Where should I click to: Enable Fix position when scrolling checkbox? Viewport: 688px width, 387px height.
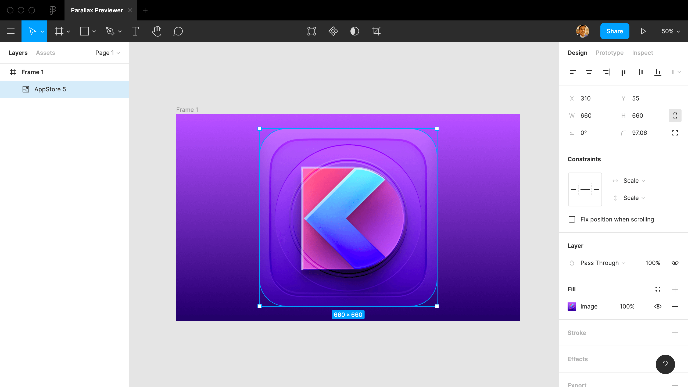pos(572,219)
